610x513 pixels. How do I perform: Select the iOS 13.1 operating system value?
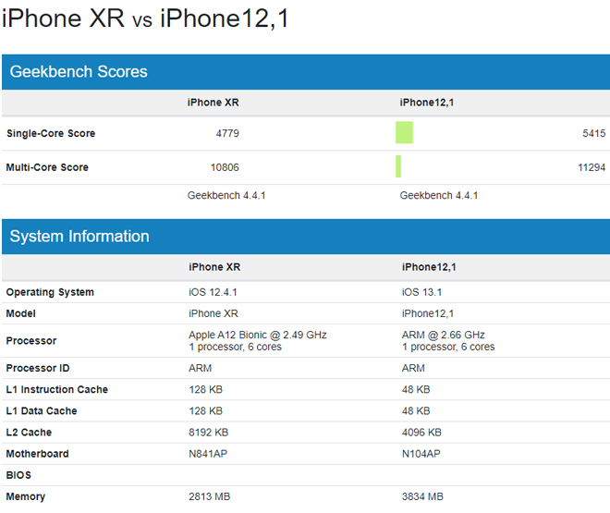[423, 292]
